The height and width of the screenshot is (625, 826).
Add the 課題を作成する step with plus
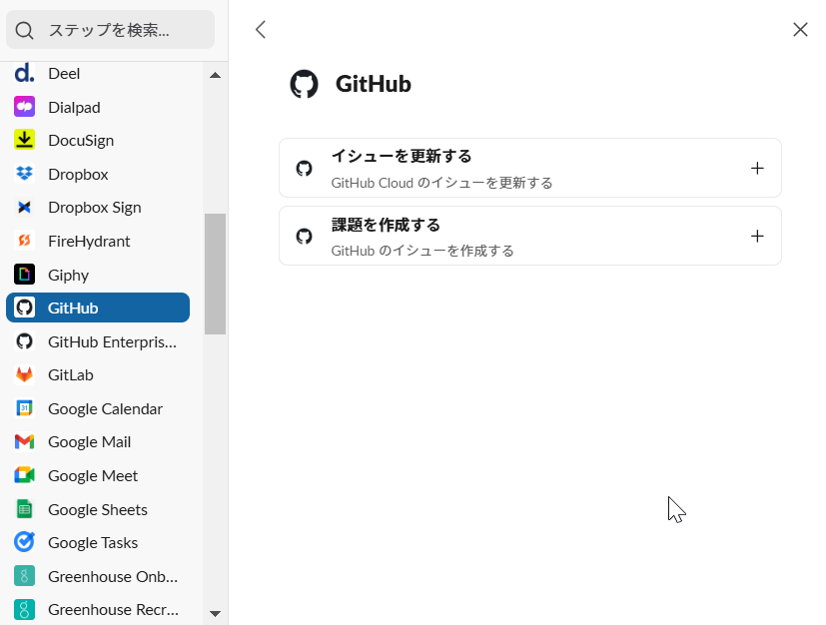[x=757, y=236]
